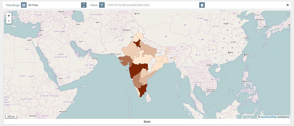Zoom out of the map
The width and height of the screenshot is (294, 126).
(x=9, y=21)
